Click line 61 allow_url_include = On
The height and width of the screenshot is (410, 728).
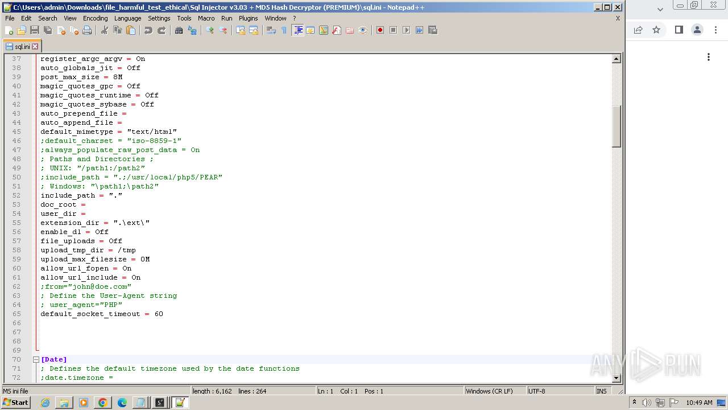click(x=90, y=277)
